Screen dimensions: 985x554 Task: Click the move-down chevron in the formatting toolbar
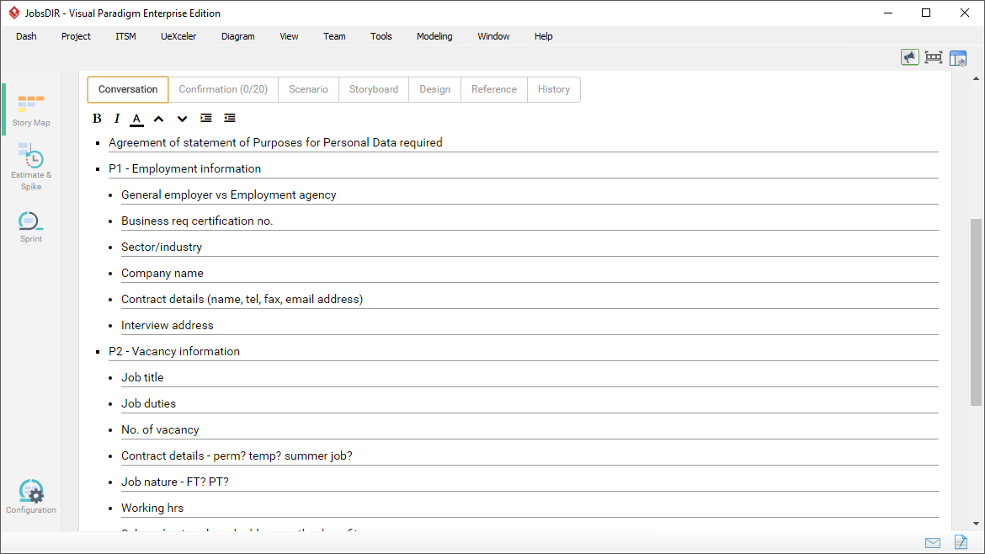coord(182,118)
